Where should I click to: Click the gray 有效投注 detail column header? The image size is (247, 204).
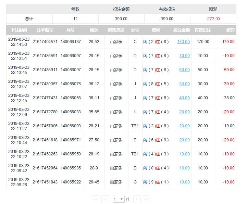(x=203, y=30)
